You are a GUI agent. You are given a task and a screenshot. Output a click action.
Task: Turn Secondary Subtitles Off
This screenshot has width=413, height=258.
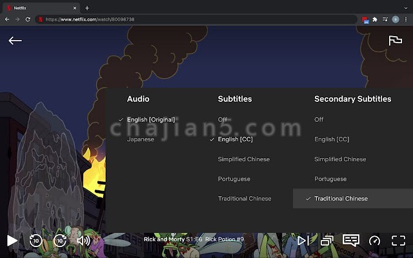coord(319,119)
